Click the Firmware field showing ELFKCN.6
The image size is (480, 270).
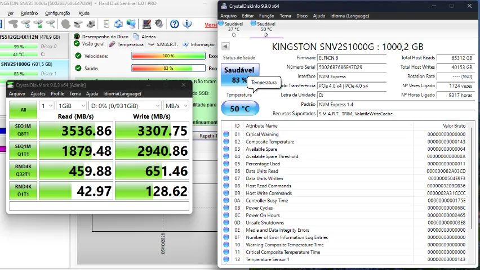coord(352,58)
